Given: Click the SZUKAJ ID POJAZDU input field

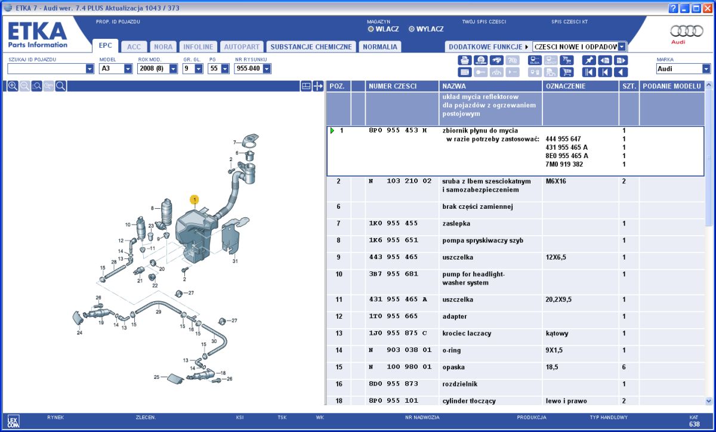Looking at the screenshot, I should (x=47, y=69).
